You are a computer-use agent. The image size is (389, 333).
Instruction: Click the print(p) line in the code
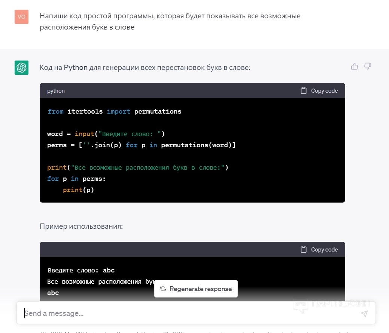pyautogui.click(x=78, y=190)
